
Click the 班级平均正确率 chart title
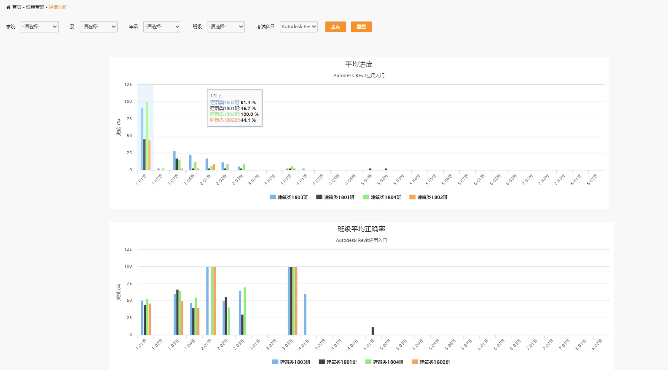point(361,229)
